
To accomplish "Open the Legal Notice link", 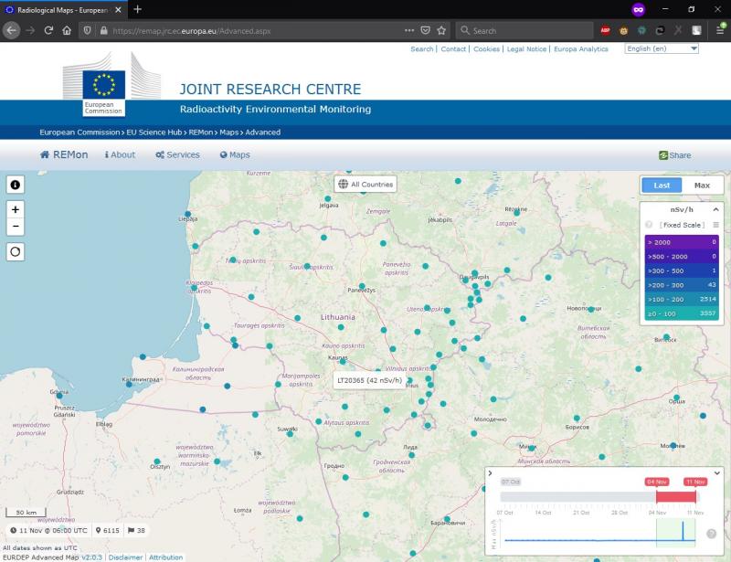I will 526,49.
